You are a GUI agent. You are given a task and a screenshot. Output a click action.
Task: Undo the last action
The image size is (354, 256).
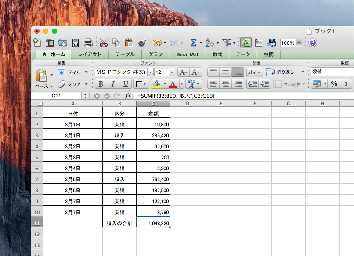click(x=157, y=43)
